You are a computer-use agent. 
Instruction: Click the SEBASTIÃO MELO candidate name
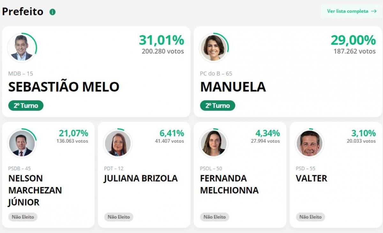pyautogui.click(x=64, y=87)
